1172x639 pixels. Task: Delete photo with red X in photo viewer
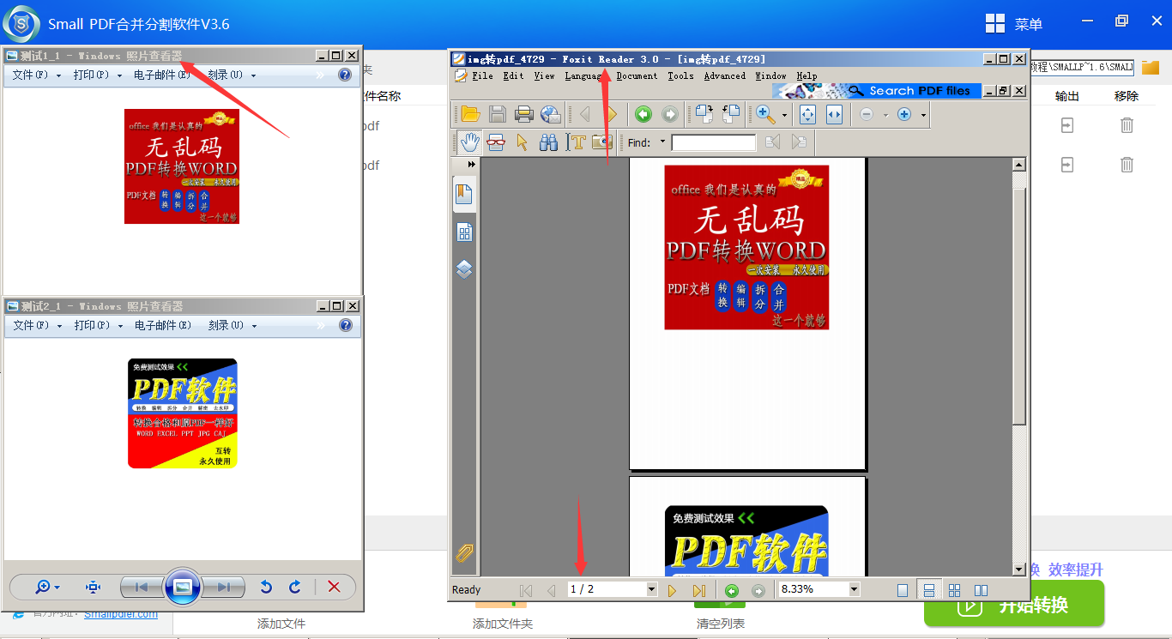click(x=335, y=587)
